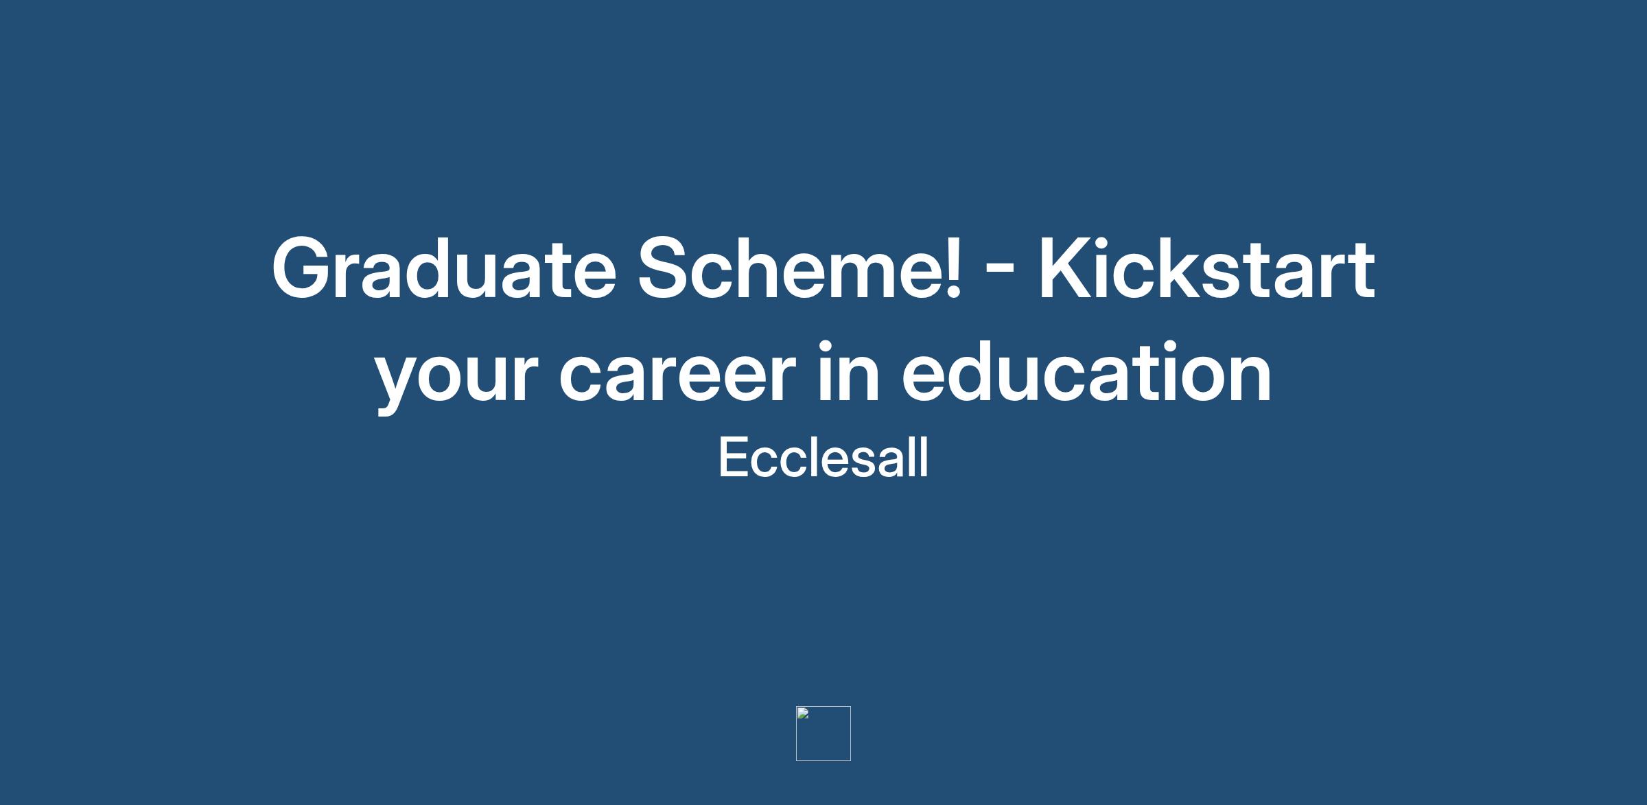
Task: Click the Ecclesall location subtitle
Action: click(x=823, y=458)
